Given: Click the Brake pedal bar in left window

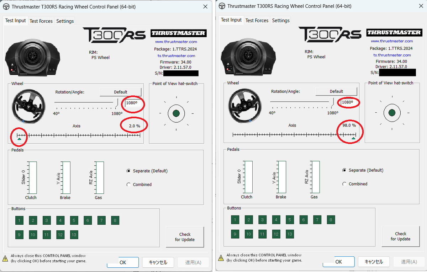Looking at the screenshot, I should point(66,178).
